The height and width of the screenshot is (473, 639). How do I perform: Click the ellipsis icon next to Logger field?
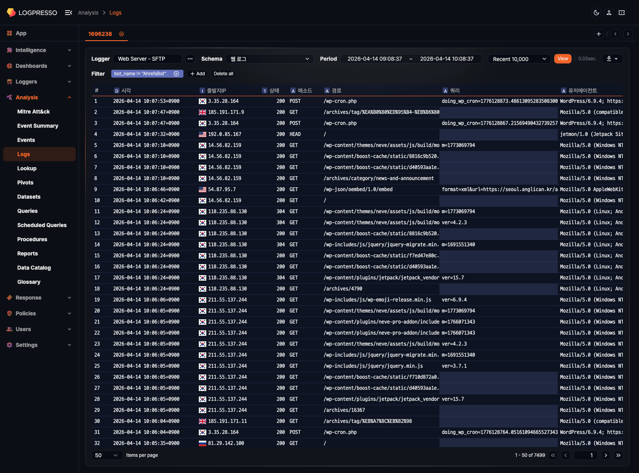pyautogui.click(x=190, y=58)
